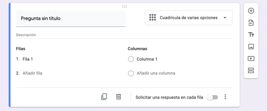
Task: Select the Columna 1 radio circle
Action: [131, 59]
